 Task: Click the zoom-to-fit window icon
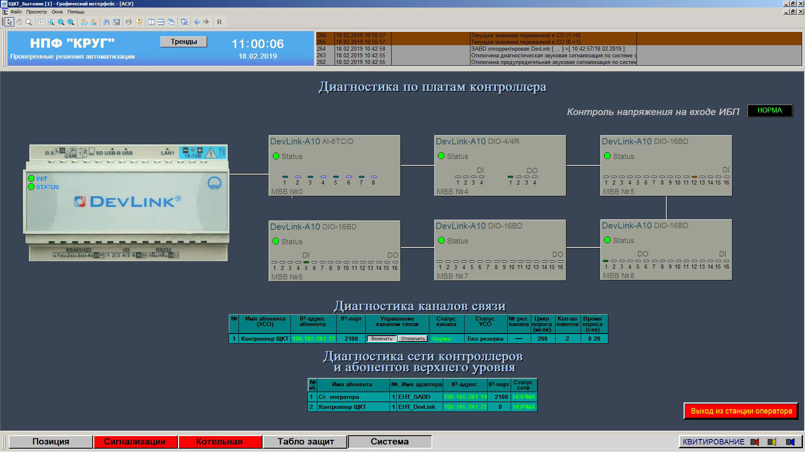click(x=51, y=22)
